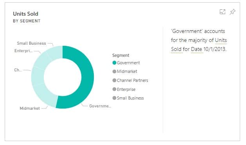This screenshot has height=145, width=246.
Task: Click the Units Sold title
Action: coord(25,14)
